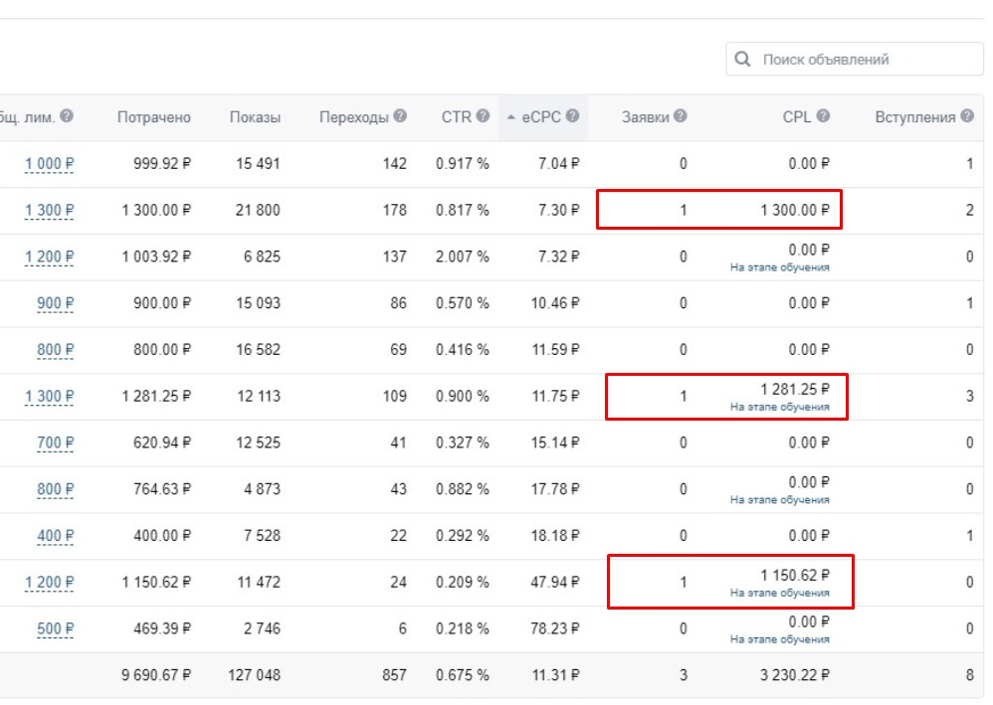993x705 pixels.
Task: Click На этапе обучения under 1 150.62 ₽
Action: [780, 593]
